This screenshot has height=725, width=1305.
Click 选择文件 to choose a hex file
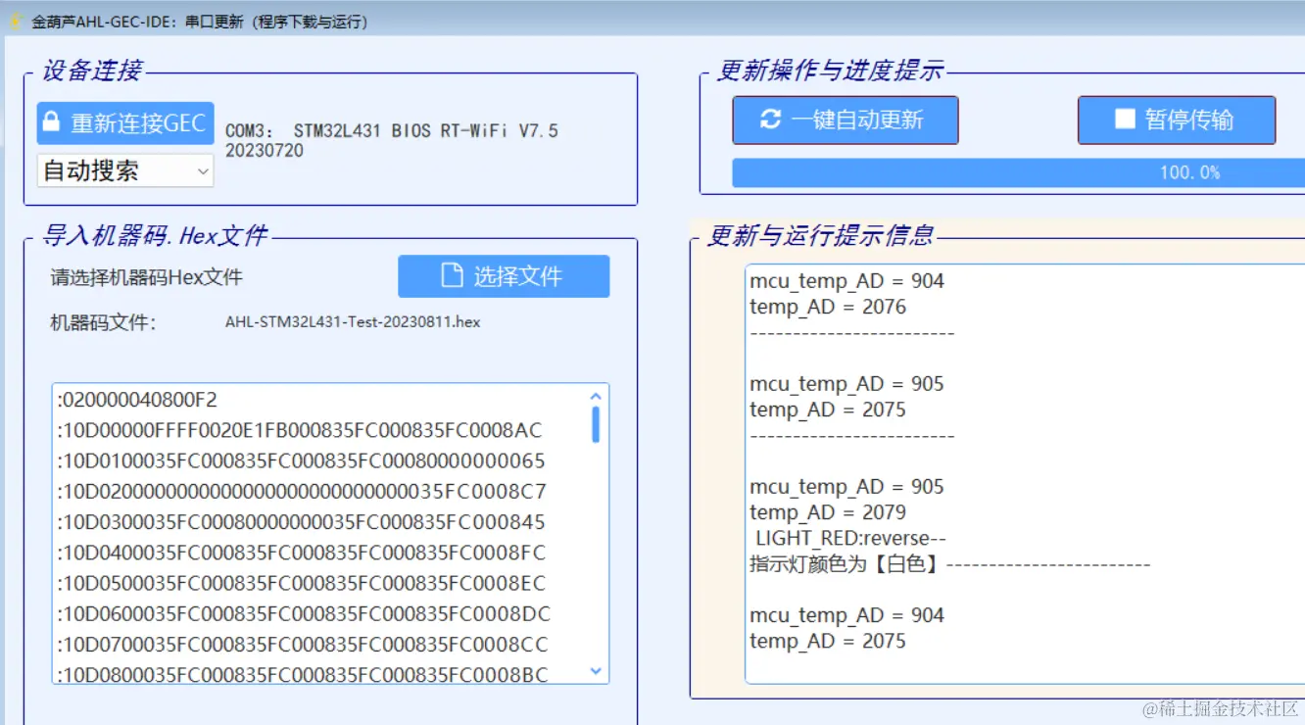[503, 275]
